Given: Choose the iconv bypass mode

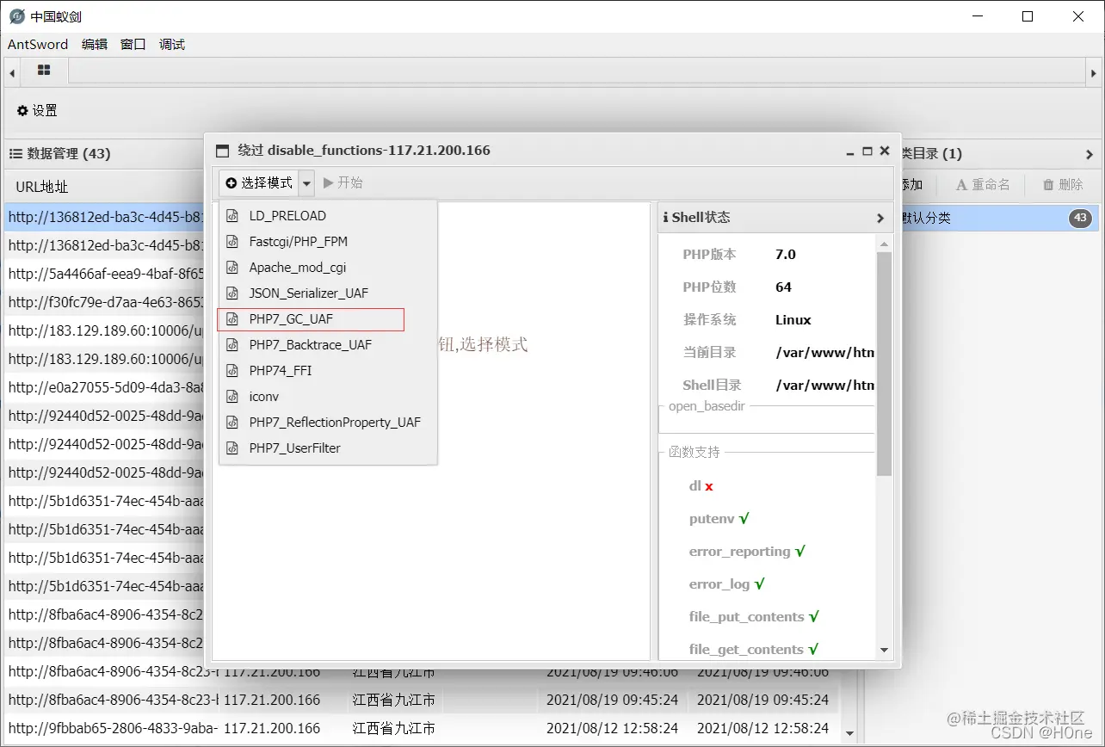Looking at the screenshot, I should (x=328, y=397).
